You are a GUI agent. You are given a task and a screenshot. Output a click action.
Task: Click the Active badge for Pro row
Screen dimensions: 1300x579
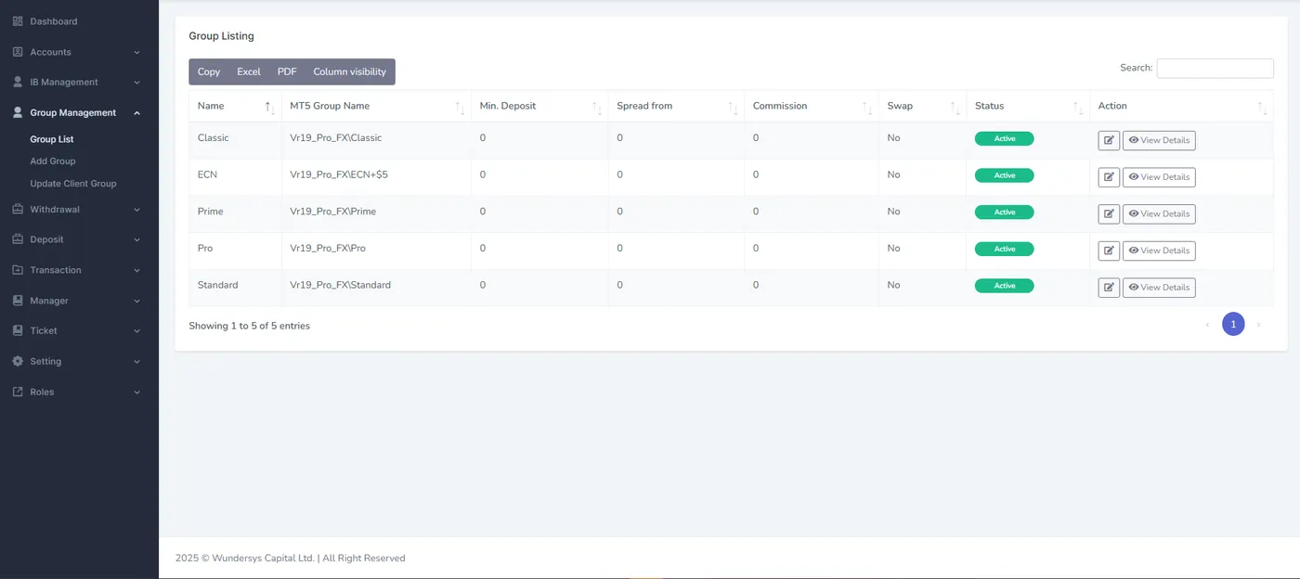pyautogui.click(x=1004, y=249)
